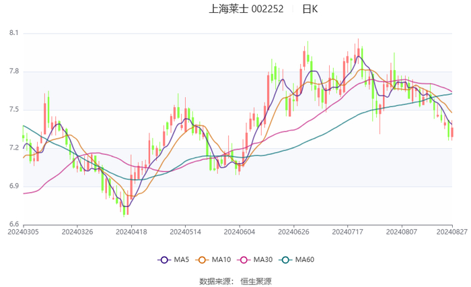Click the 7.5 y-axis label

pyautogui.click(x=14, y=110)
